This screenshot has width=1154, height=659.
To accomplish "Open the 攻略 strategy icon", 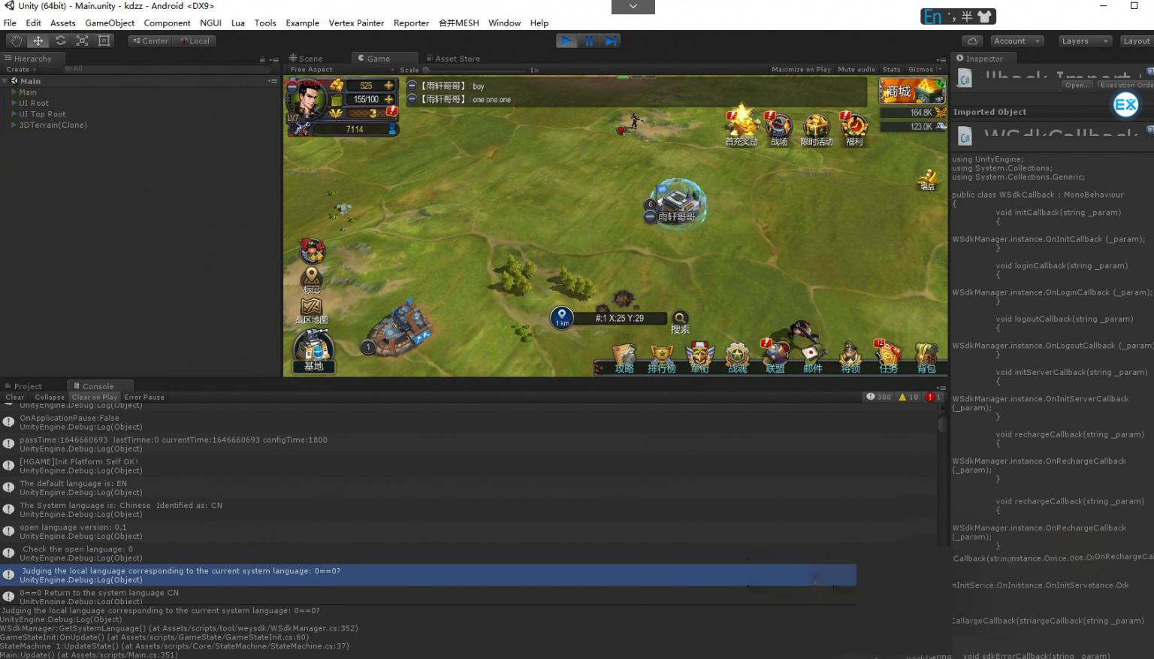I will tap(624, 359).
